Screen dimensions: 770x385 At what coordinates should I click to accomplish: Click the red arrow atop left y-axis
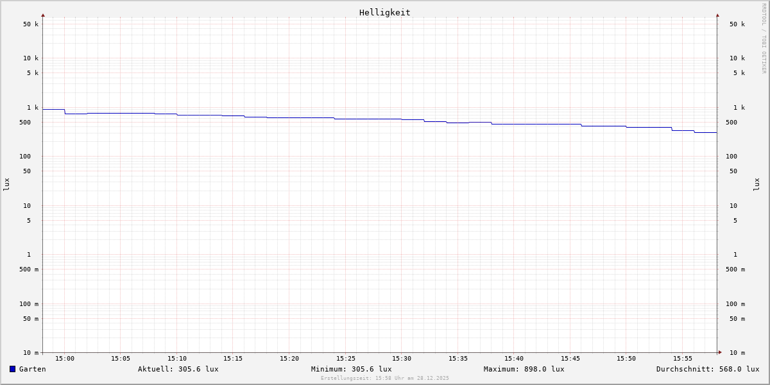[43, 15]
